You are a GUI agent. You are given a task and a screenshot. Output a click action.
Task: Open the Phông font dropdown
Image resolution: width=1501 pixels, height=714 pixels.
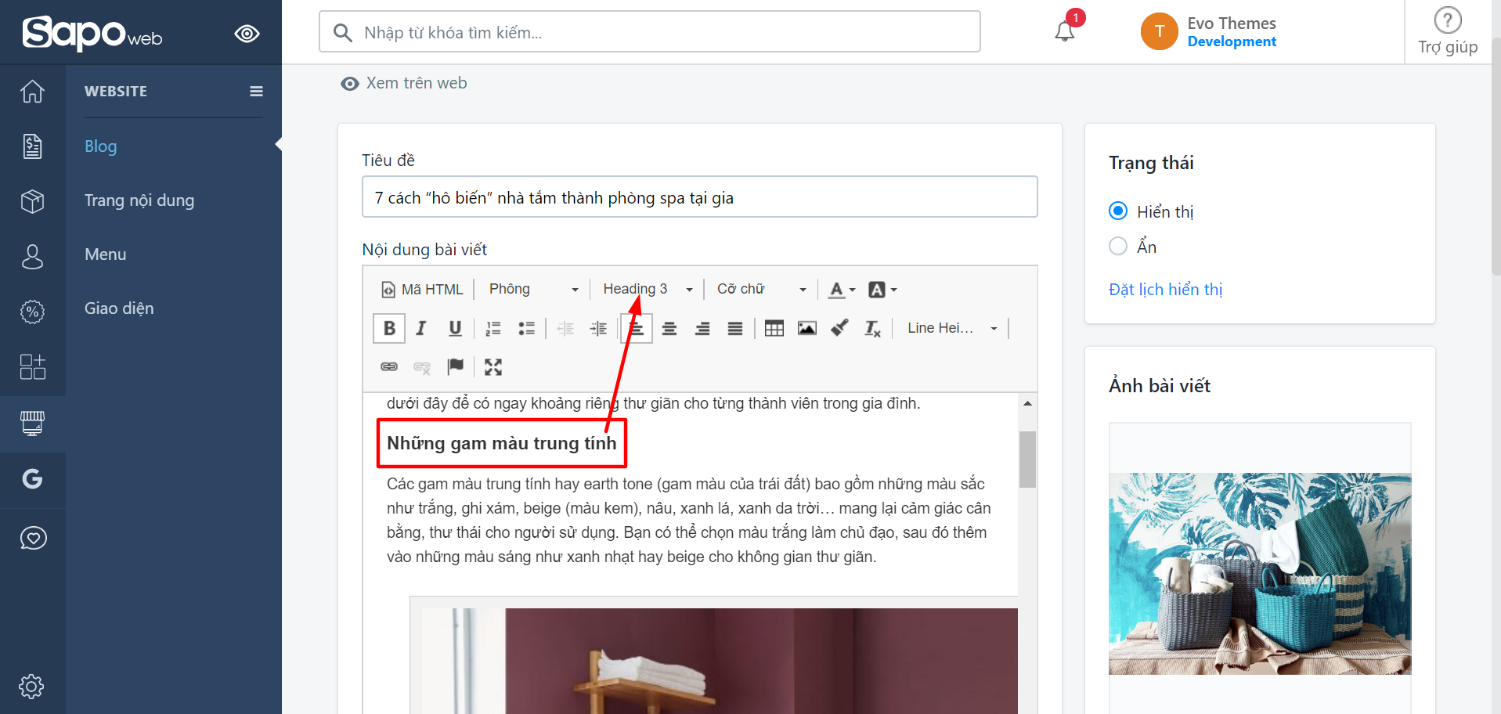pos(534,289)
